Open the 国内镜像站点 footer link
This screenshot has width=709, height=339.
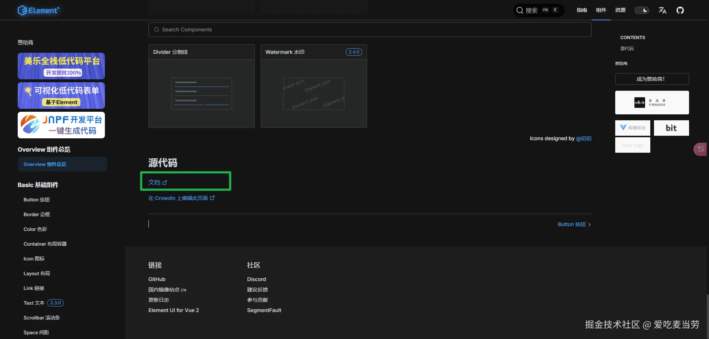[x=167, y=290]
